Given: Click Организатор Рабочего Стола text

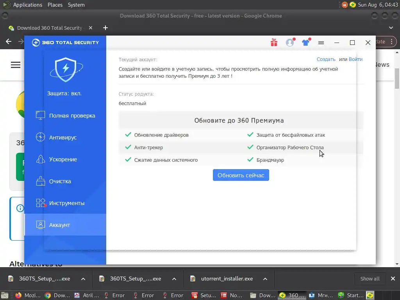Looking at the screenshot, I should point(290,147).
